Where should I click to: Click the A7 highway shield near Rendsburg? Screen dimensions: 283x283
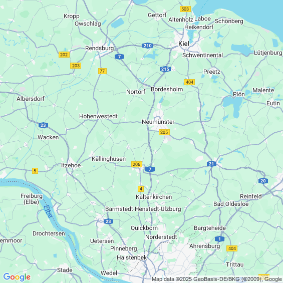coord(119,57)
